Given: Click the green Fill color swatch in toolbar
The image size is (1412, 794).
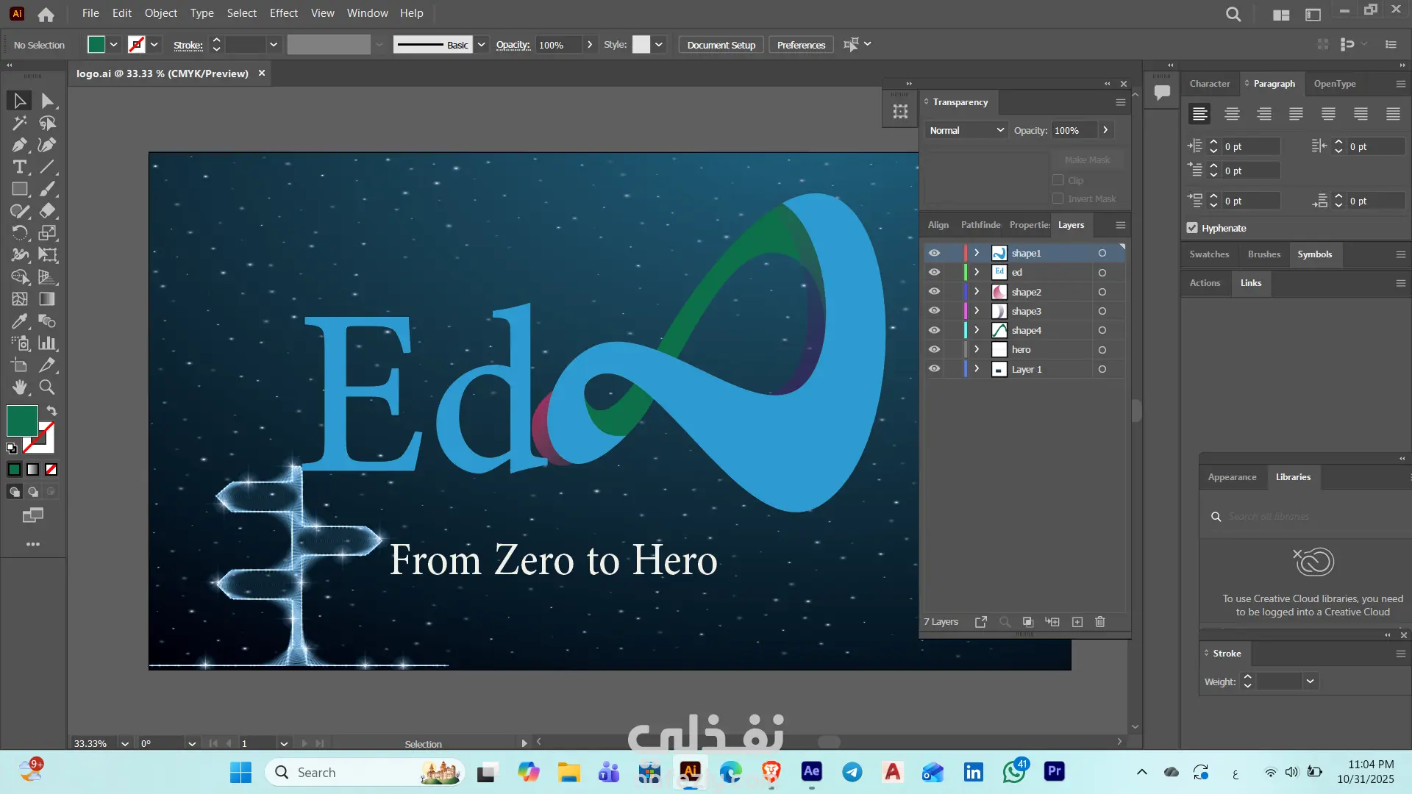Looking at the screenshot, I should [22, 421].
